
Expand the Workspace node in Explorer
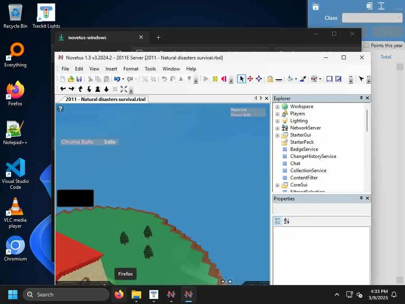277,107
